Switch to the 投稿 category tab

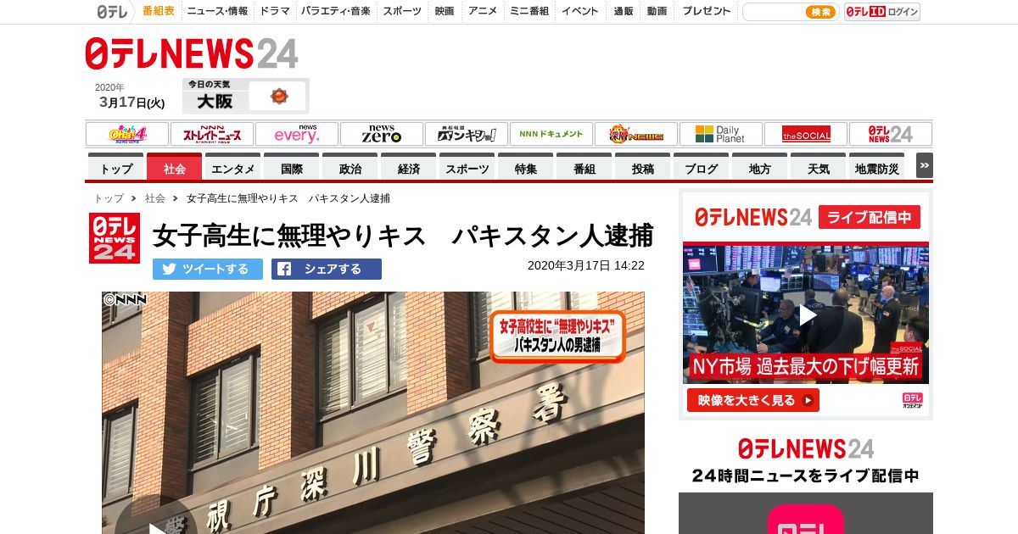(643, 167)
